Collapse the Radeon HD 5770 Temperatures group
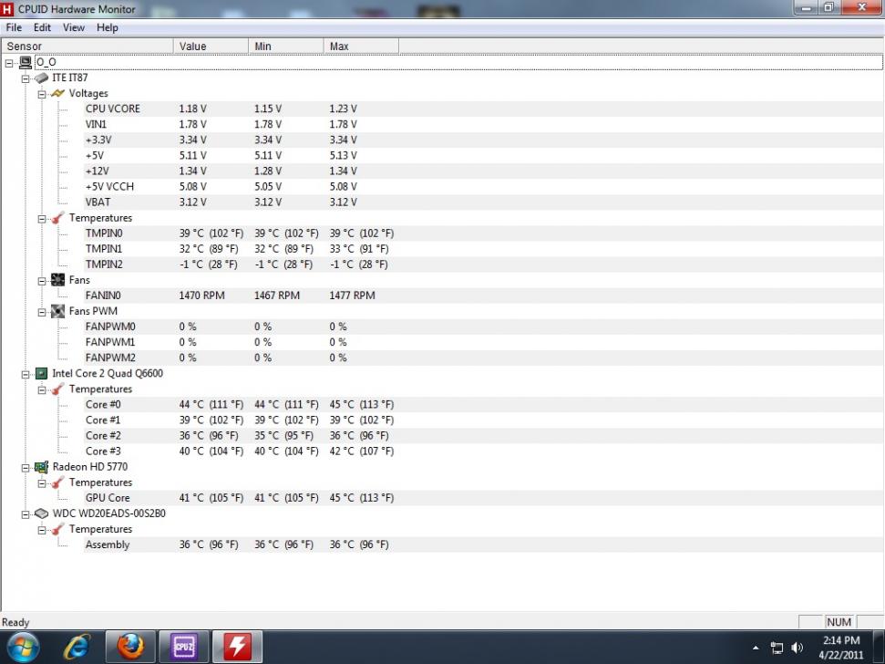This screenshot has width=885, height=664. (x=42, y=484)
